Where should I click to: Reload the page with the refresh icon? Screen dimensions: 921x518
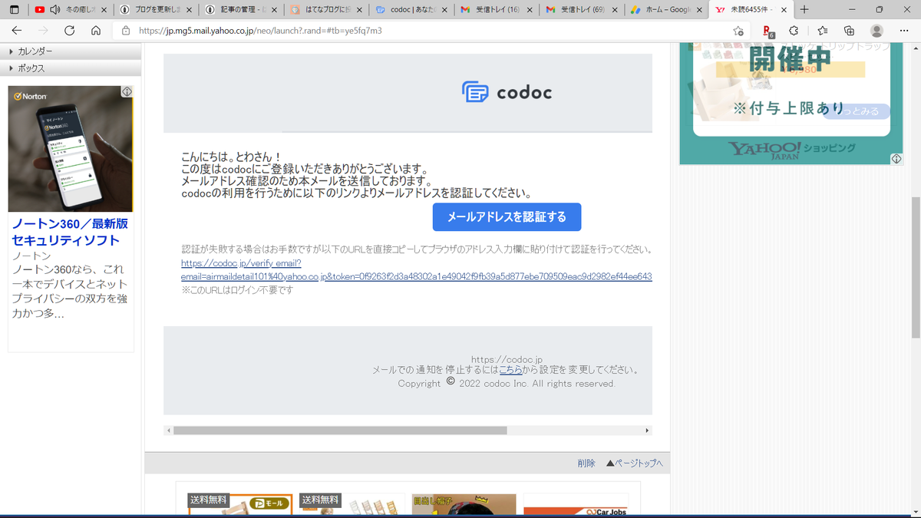click(70, 31)
